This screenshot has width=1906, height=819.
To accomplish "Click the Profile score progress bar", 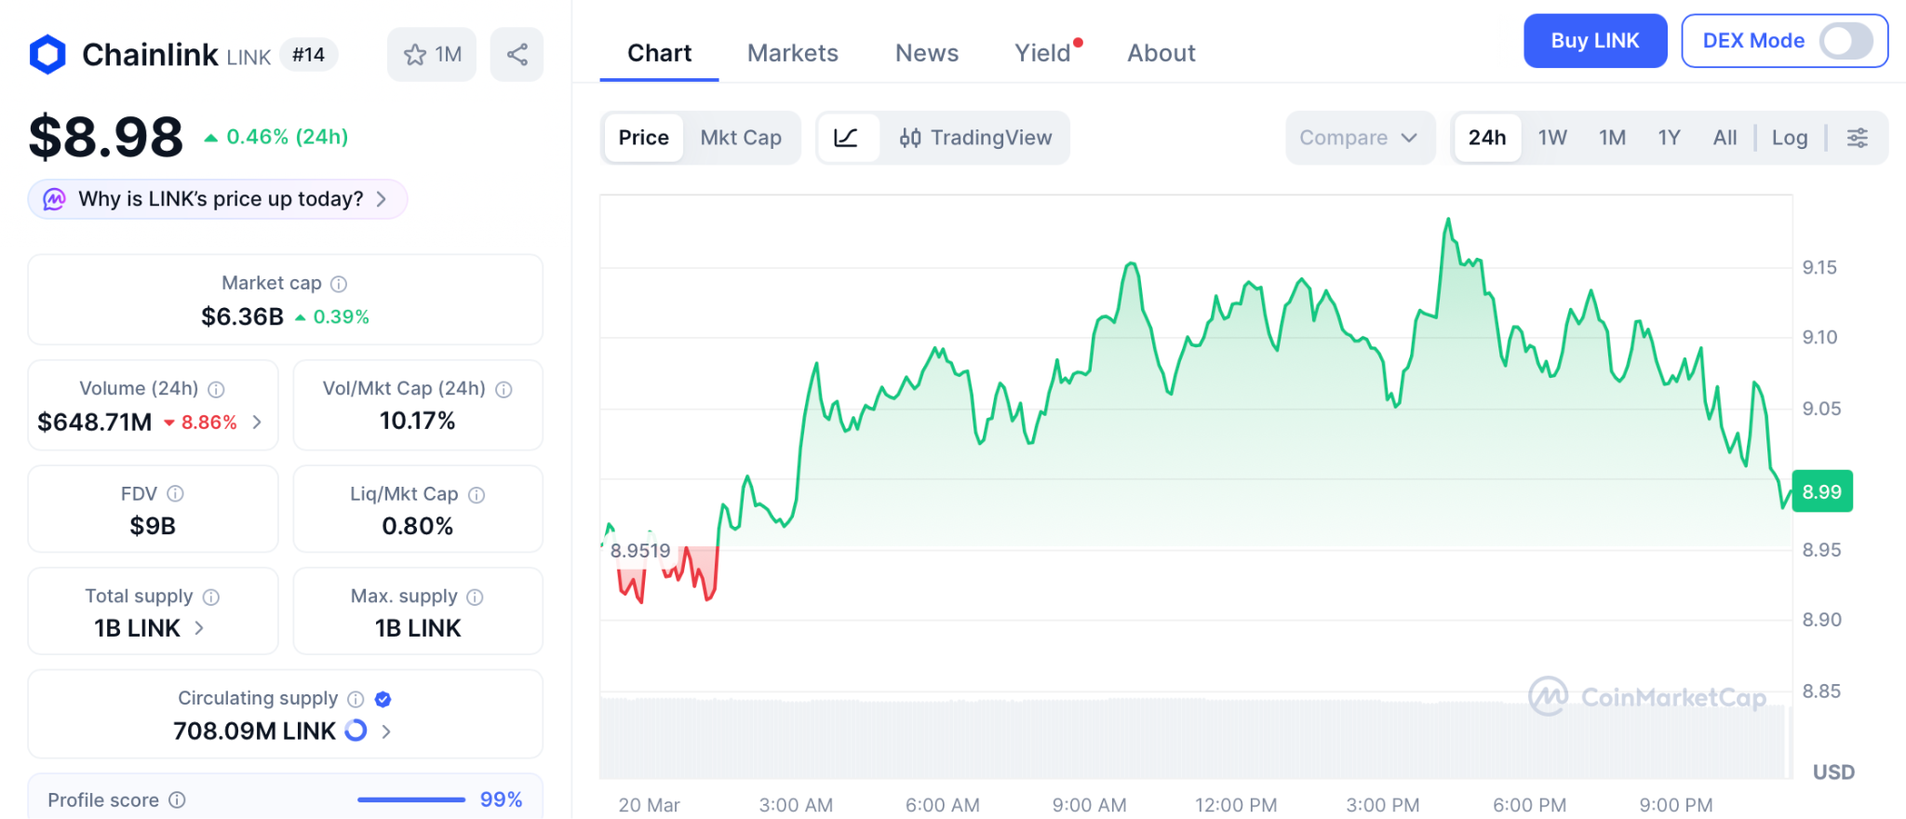I will 410,799.
